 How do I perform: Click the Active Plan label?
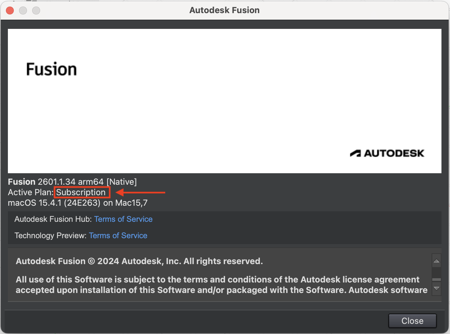pos(30,192)
